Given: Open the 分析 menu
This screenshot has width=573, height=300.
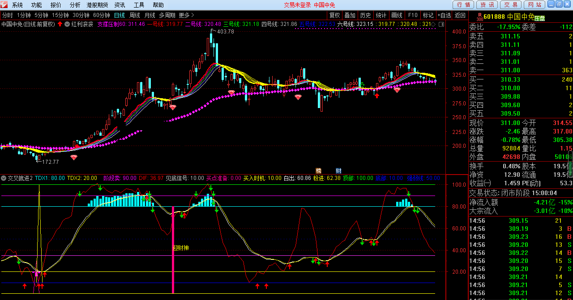Looking at the screenshot, I should click(75, 5).
